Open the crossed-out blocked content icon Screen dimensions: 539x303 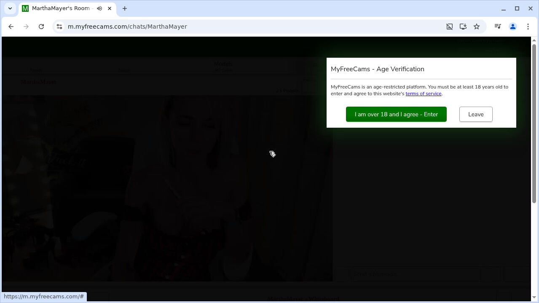coord(450,27)
